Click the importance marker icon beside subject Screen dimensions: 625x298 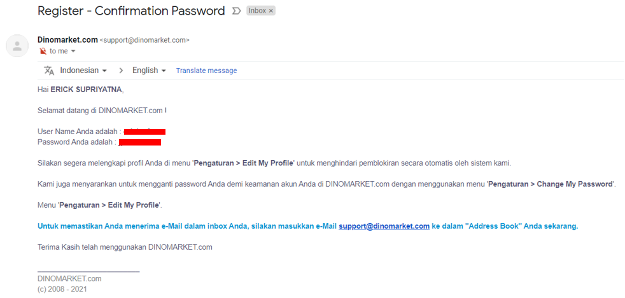(236, 11)
